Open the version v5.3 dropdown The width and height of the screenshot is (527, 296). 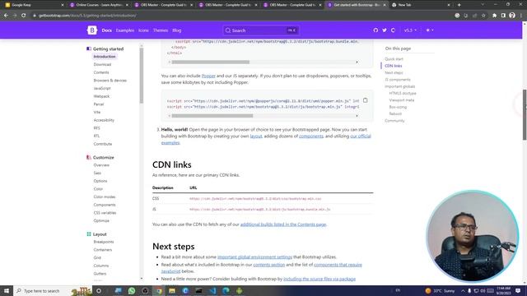coord(410,30)
